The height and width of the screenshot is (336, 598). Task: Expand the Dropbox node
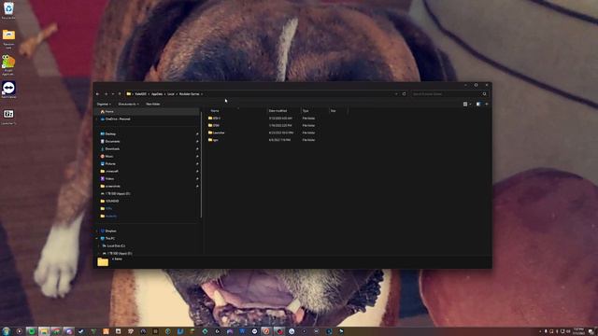coord(97,231)
